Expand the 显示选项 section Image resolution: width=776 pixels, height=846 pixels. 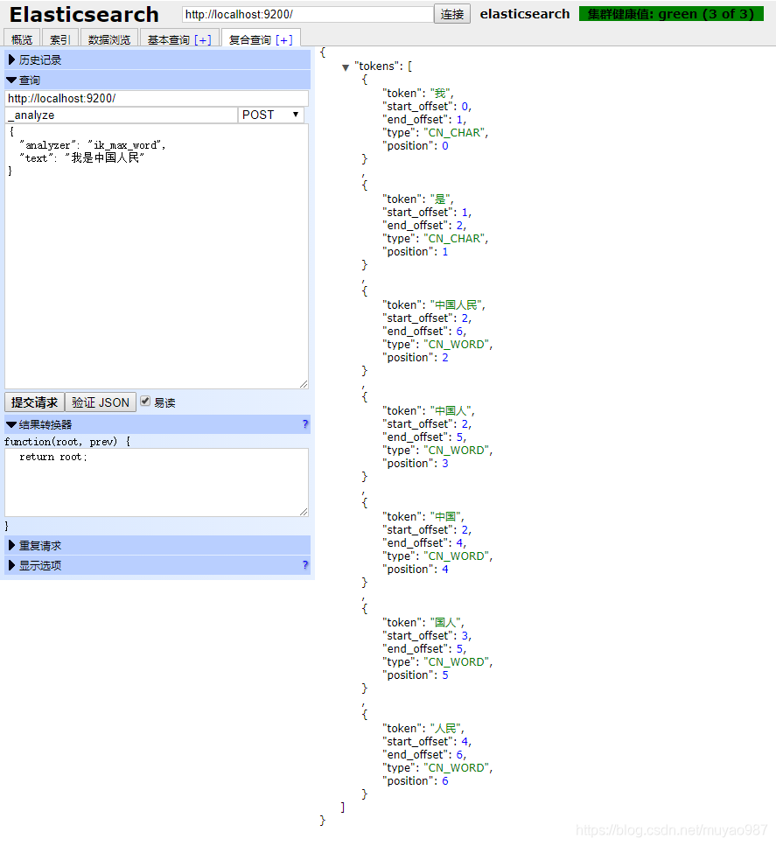tap(157, 565)
